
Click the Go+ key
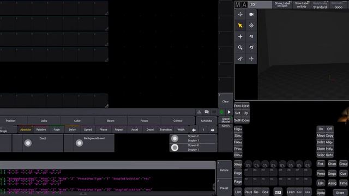coord(265,192)
